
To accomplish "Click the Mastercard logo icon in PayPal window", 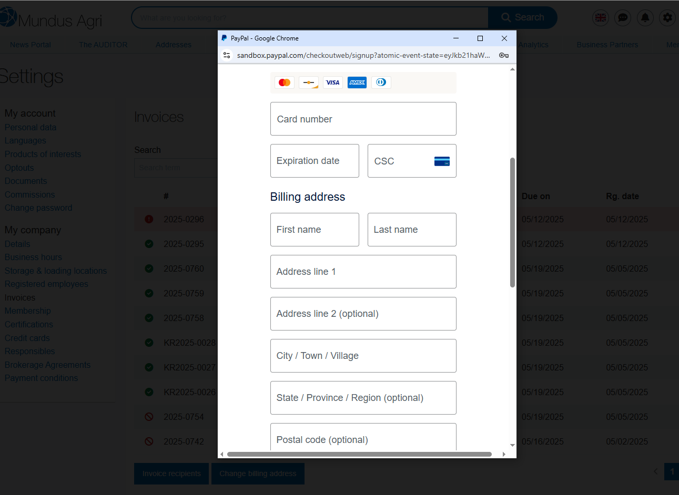I will (285, 82).
